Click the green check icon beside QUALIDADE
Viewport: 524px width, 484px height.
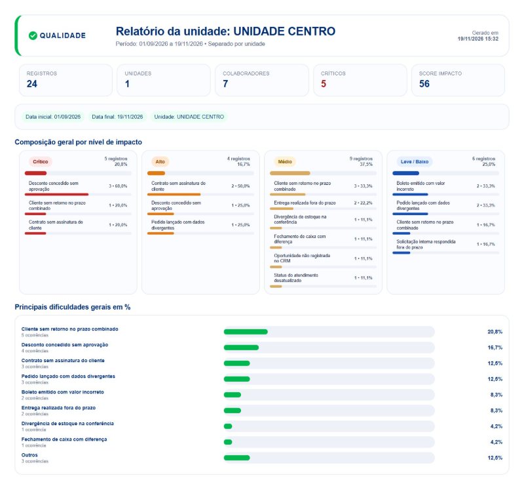point(33,35)
